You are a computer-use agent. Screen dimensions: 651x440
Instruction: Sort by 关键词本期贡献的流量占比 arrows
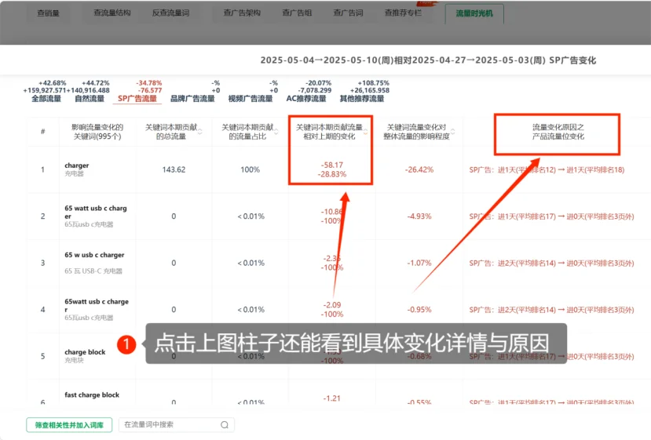coord(276,132)
